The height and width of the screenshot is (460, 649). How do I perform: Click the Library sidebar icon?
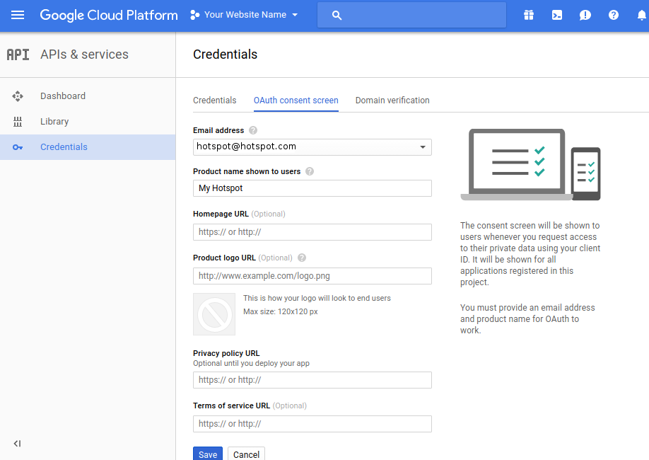(18, 122)
